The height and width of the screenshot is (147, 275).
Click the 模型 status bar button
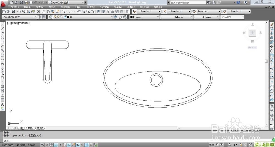point(212,145)
